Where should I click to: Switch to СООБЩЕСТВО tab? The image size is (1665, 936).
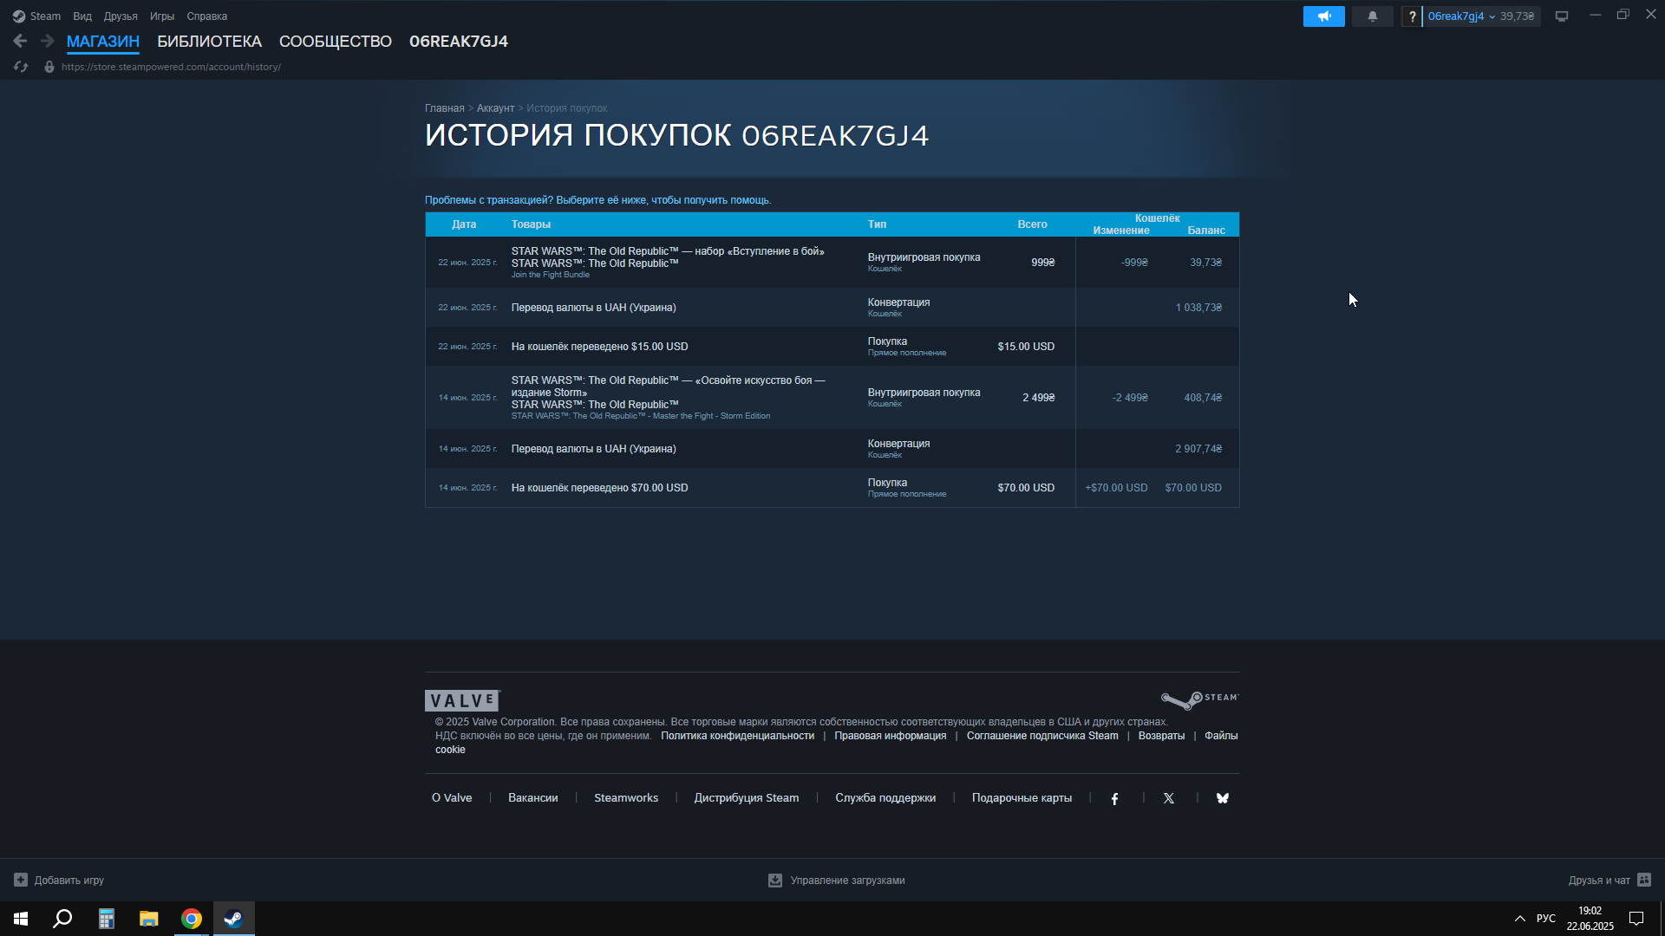click(x=336, y=42)
